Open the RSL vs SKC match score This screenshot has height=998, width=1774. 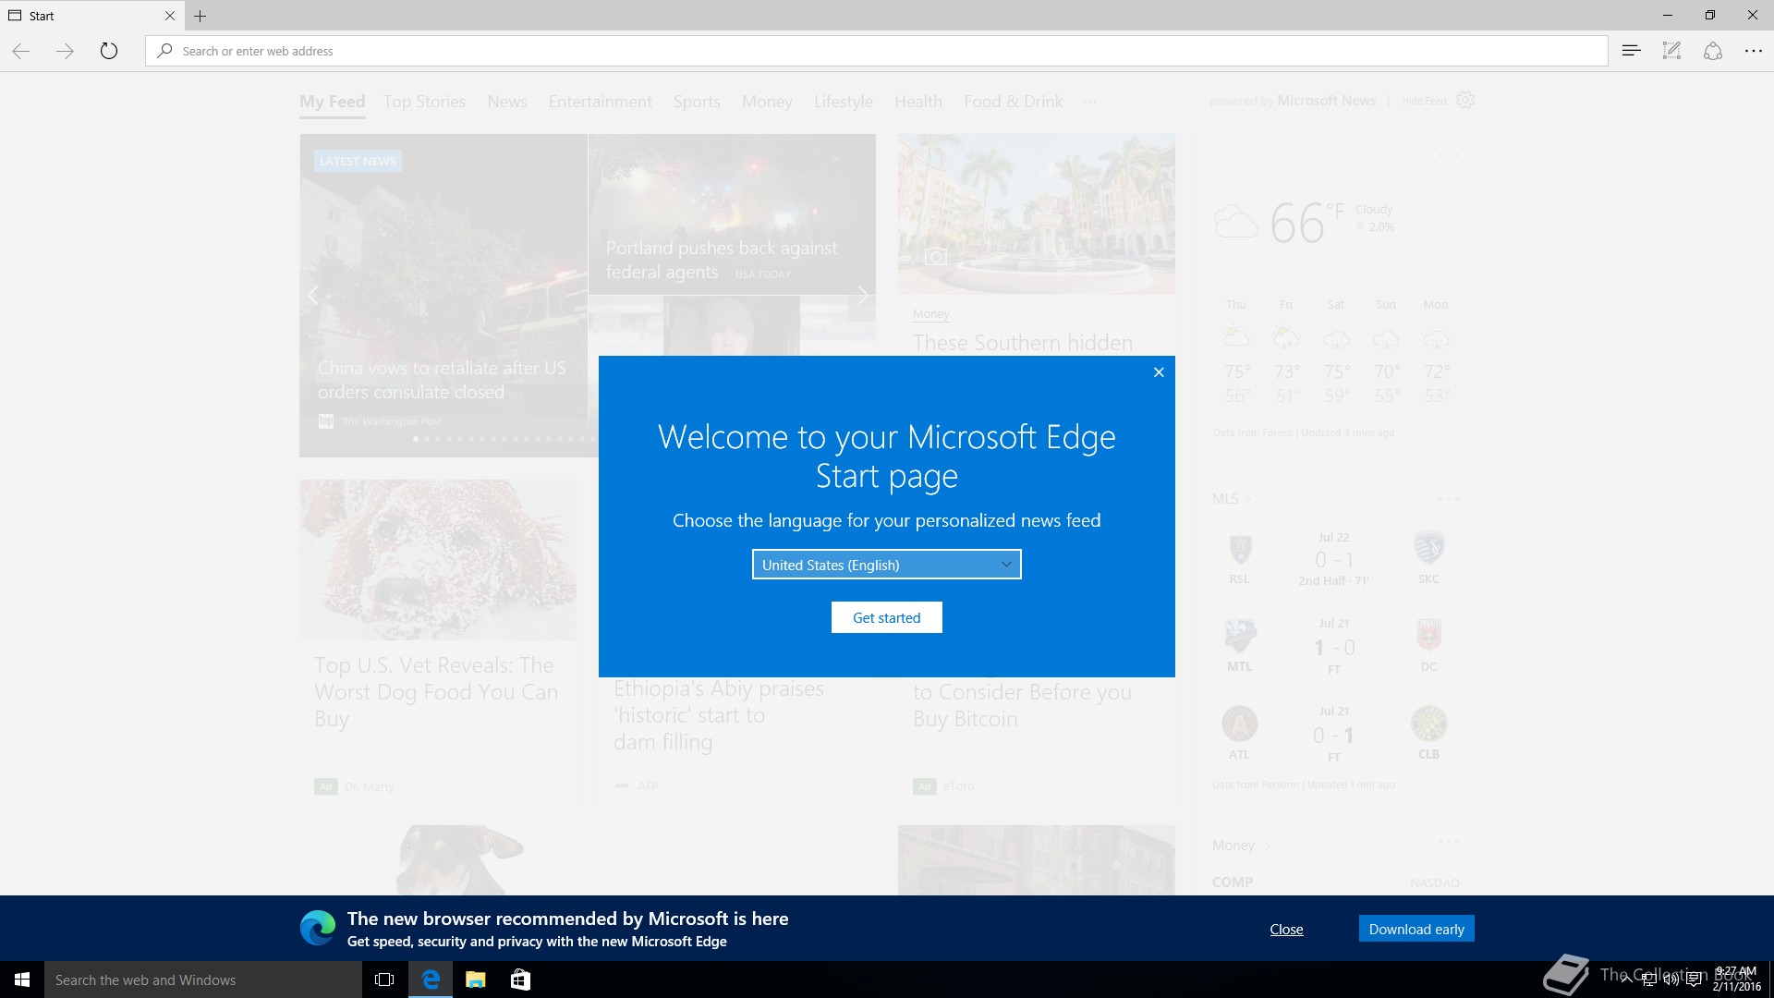1333,559
